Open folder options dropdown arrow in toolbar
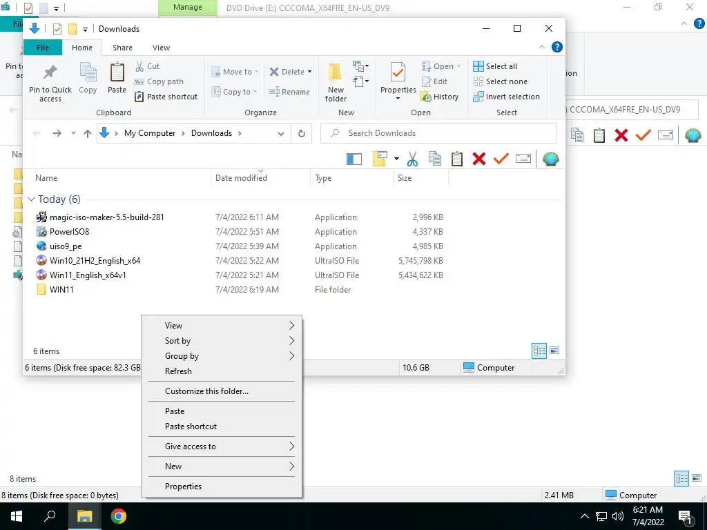This screenshot has height=530, width=707. [x=396, y=159]
